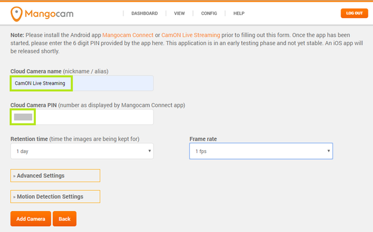
Task: Click the Cloud Camera name field
Action: tap(82, 83)
